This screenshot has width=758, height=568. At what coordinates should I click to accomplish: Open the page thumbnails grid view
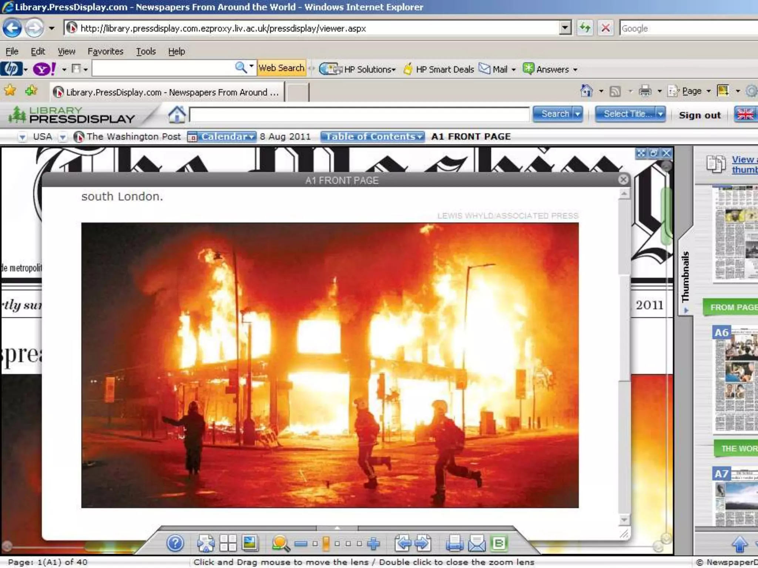pyautogui.click(x=228, y=543)
